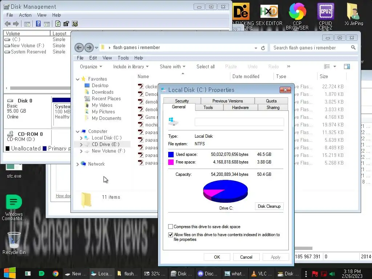Open CCP Browser desktop icon
The width and height of the screenshot is (372, 279).
coord(297,16)
